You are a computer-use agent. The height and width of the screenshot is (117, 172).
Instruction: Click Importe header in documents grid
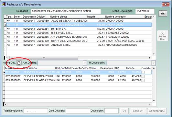(x=91, y=17)
